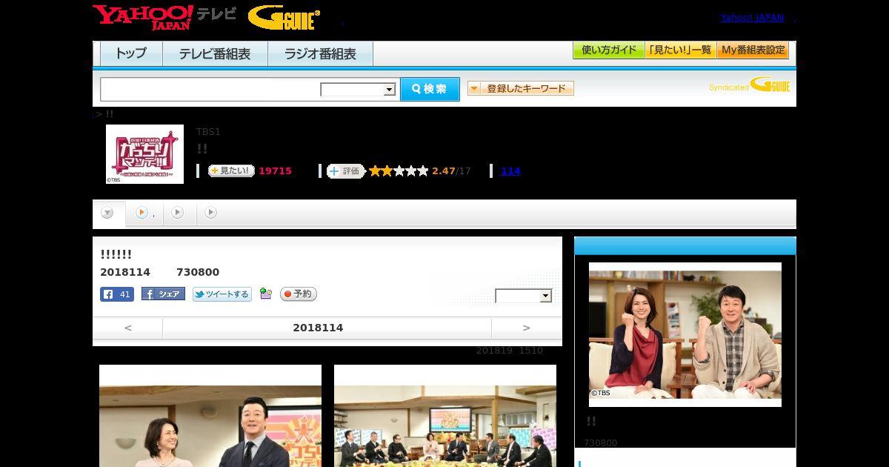The height and width of the screenshot is (467, 889).
Task: Open the Yahoo! JAPAN link
Action: point(752,18)
